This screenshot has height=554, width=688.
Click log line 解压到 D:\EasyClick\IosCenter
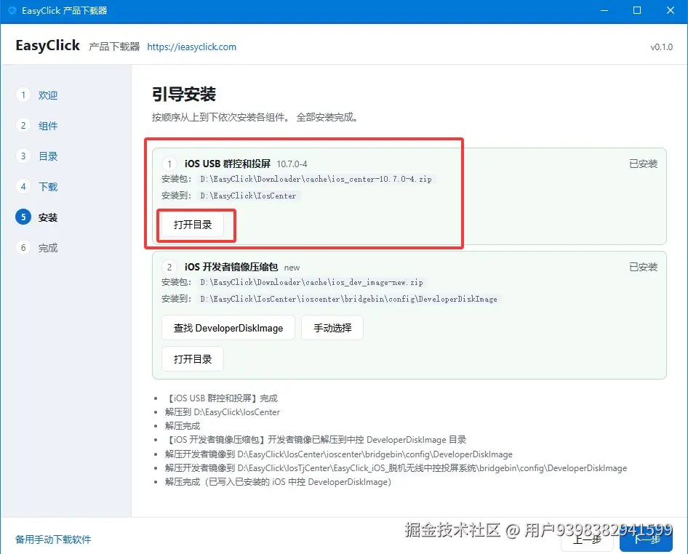[223, 412]
